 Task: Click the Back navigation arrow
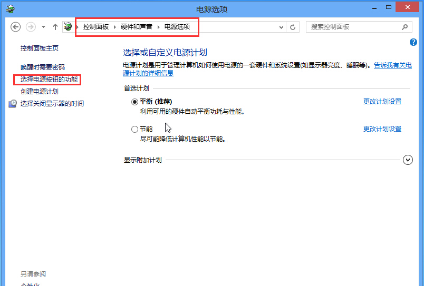click(15, 27)
